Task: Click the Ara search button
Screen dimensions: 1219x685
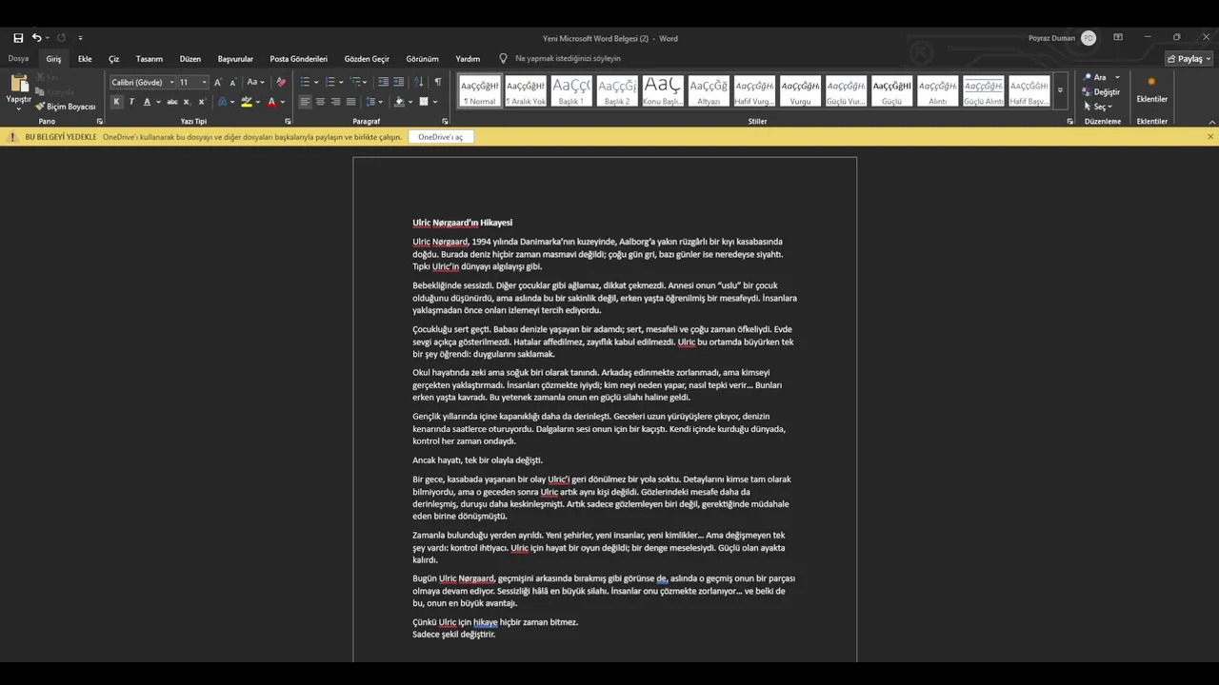Action: tap(1095, 78)
